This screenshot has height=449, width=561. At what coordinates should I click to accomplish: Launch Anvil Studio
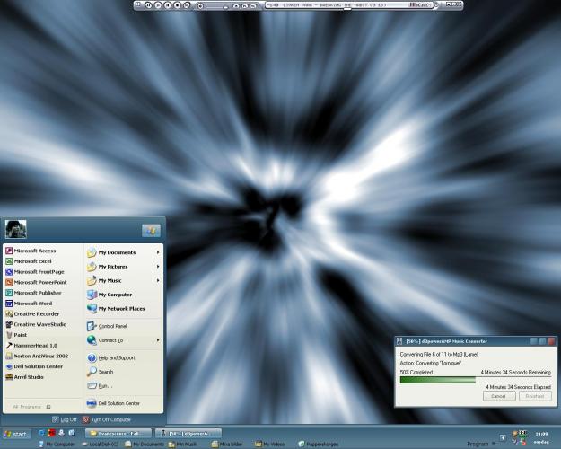(x=29, y=377)
